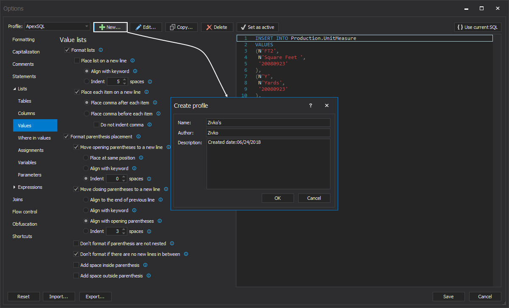
Task: Click the Edit profile pencil button
Action: click(x=145, y=27)
